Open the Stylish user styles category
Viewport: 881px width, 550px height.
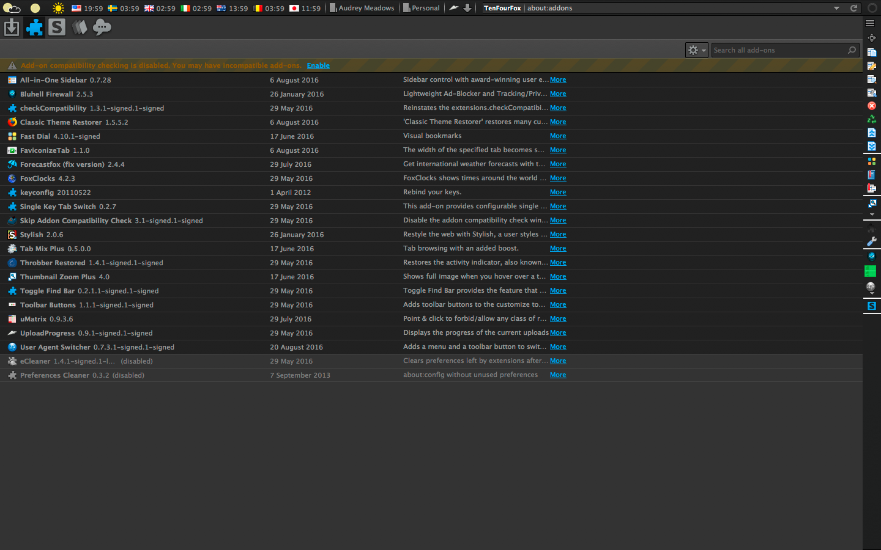click(x=57, y=28)
